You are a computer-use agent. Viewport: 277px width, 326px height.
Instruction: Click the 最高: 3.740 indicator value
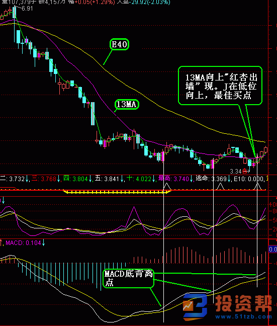pos(174,179)
